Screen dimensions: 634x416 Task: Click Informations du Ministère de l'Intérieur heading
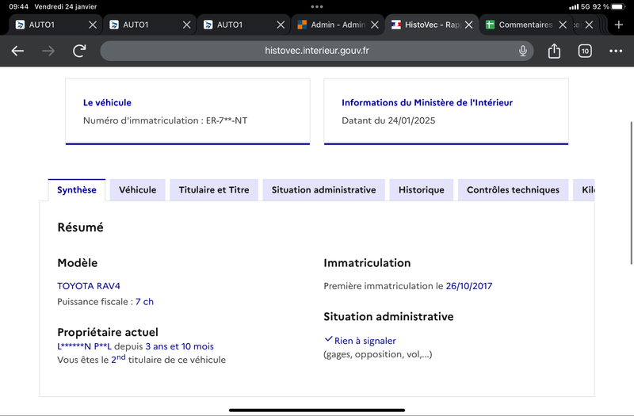coord(427,103)
